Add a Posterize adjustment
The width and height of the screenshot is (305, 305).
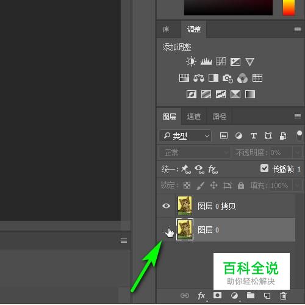tap(206, 94)
